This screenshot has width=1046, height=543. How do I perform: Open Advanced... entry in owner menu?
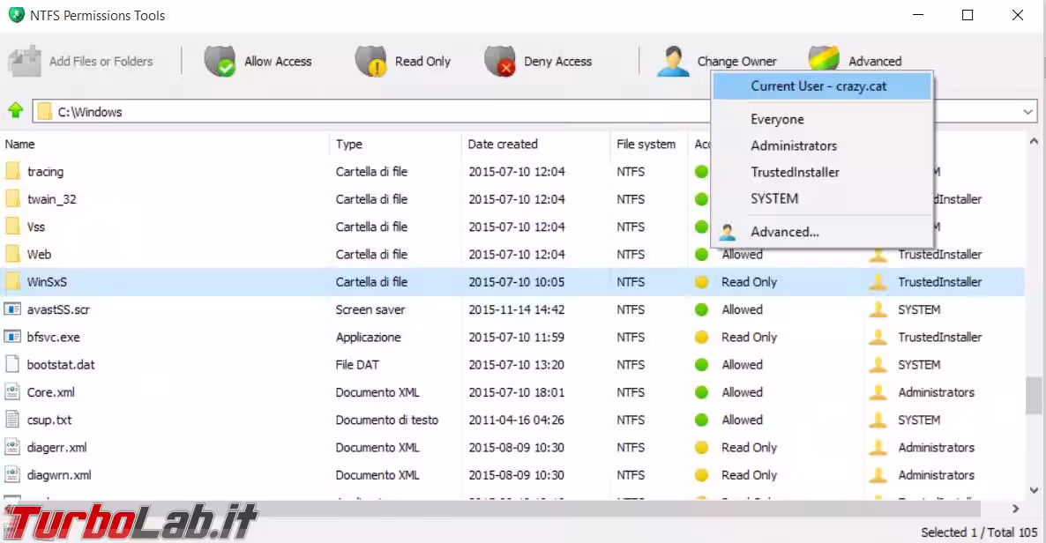[x=784, y=232]
